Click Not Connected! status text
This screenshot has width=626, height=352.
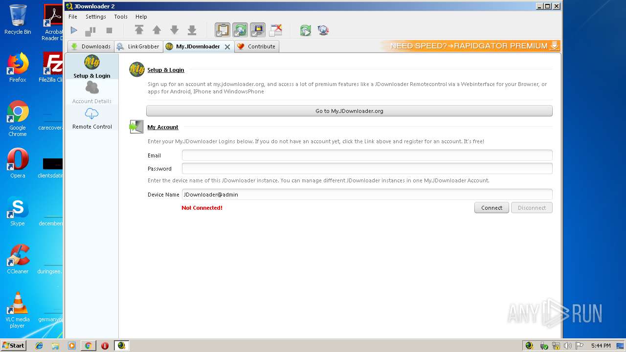[202, 208]
